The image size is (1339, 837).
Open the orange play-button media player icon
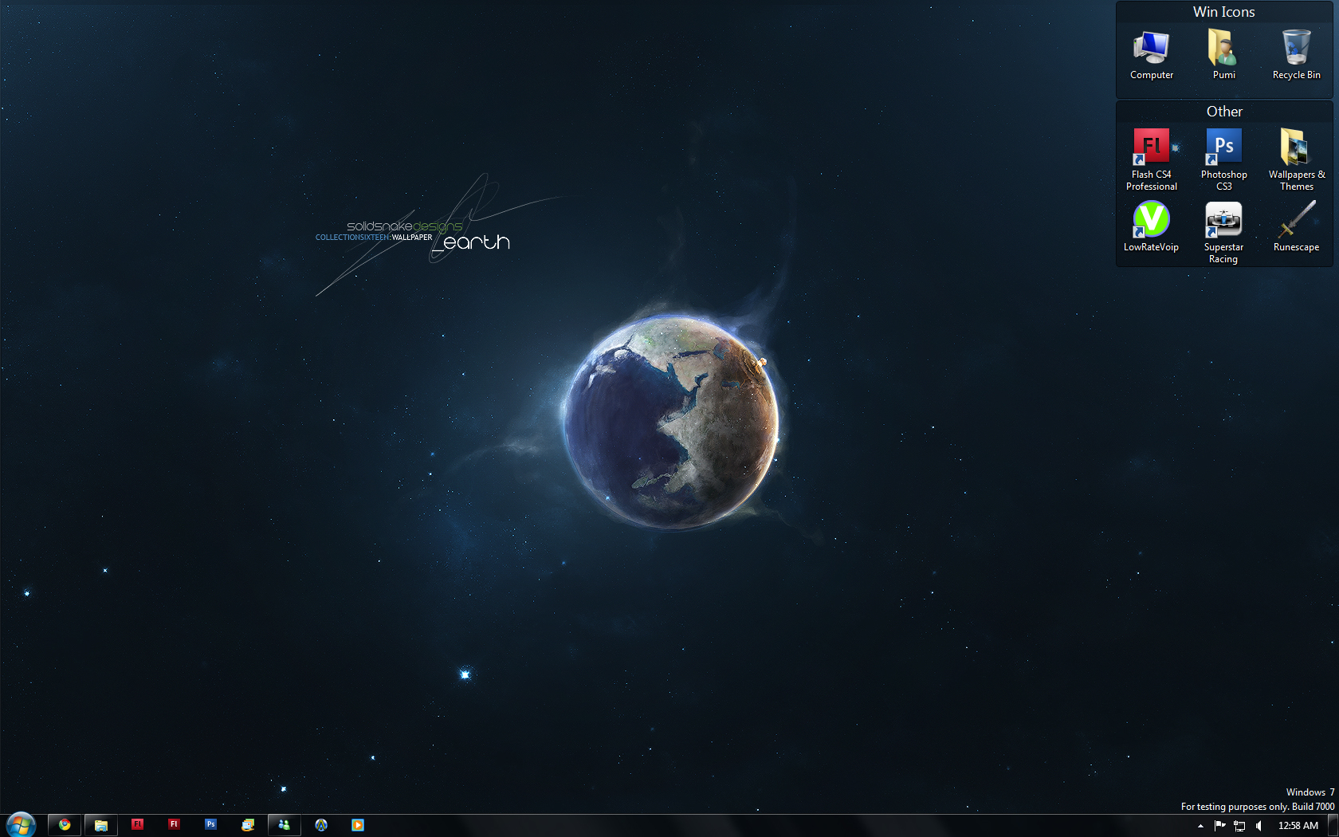[358, 825]
